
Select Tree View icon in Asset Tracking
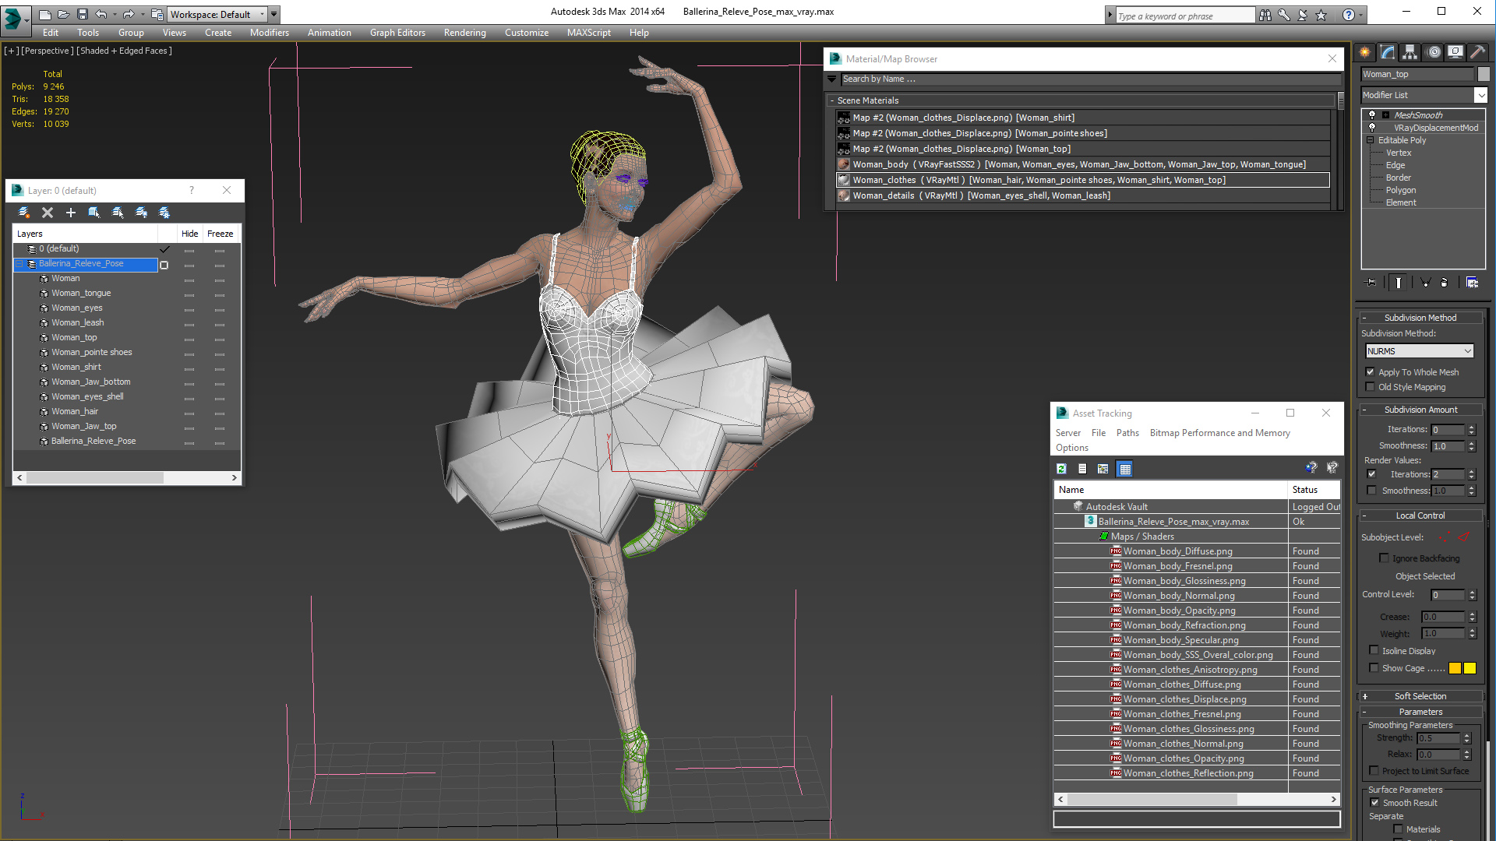click(x=1103, y=469)
